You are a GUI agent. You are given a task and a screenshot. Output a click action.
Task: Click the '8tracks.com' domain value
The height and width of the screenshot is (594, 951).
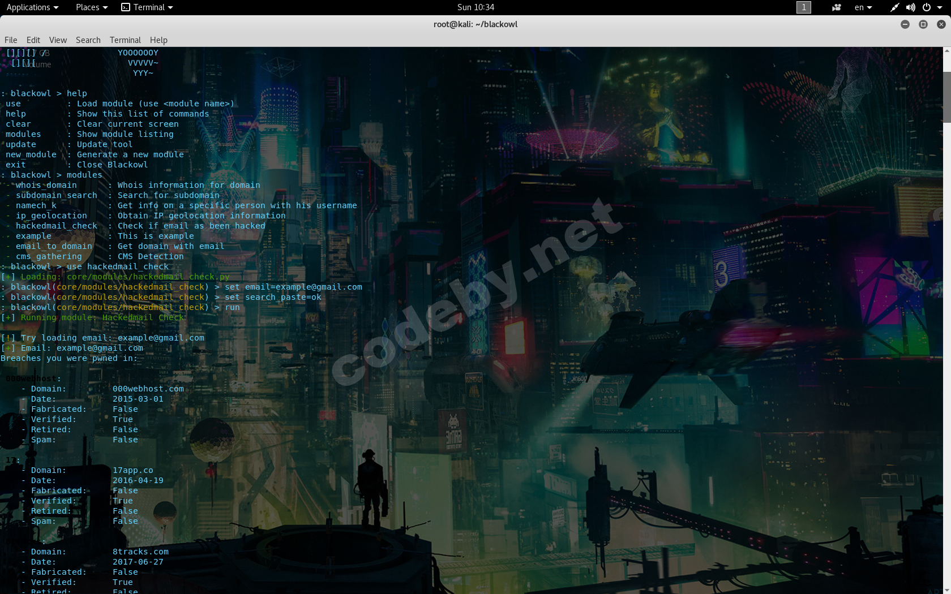point(140,552)
